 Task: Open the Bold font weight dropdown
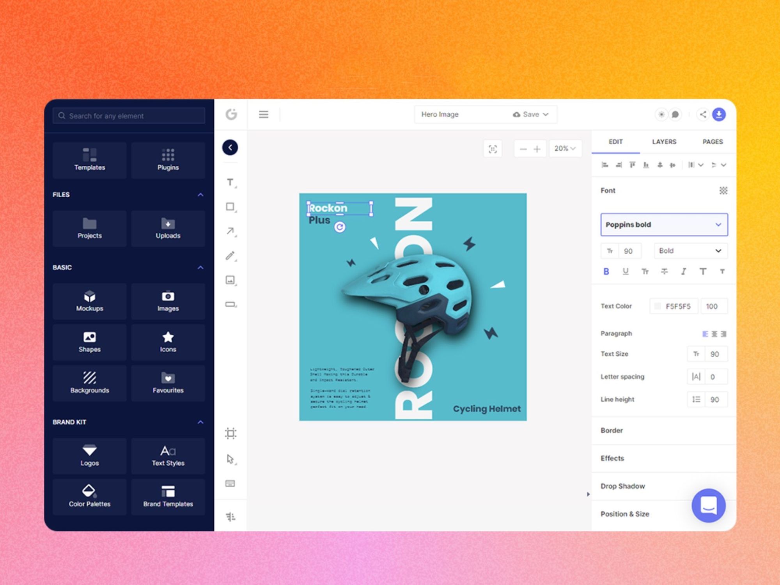click(x=690, y=251)
